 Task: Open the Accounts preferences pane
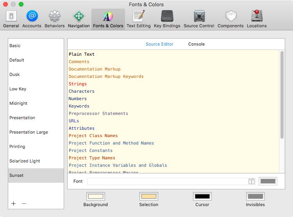tap(32, 19)
